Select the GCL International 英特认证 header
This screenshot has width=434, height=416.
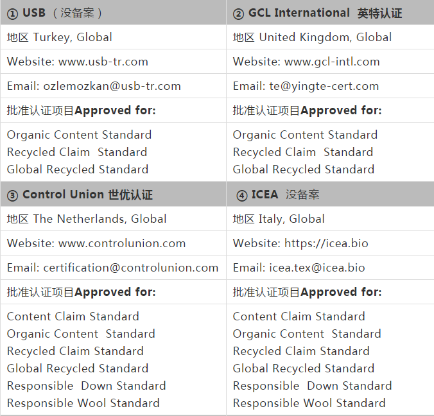coord(325,13)
